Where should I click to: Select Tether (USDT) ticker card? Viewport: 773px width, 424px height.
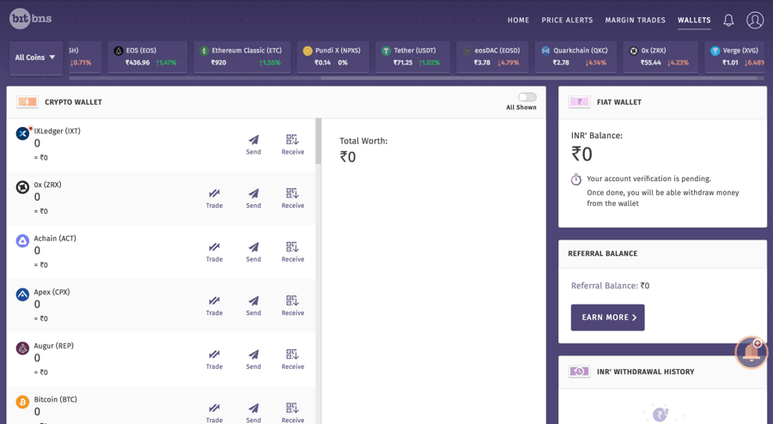pyautogui.click(x=412, y=58)
